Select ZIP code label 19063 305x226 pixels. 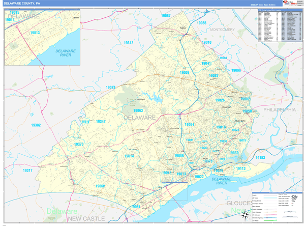coord(138,110)
